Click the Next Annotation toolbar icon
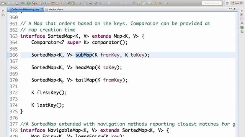 (x=143, y=3)
